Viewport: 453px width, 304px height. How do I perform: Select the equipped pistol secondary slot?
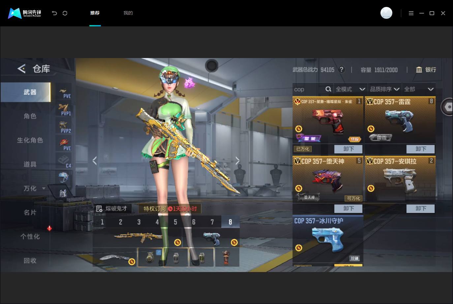211,238
